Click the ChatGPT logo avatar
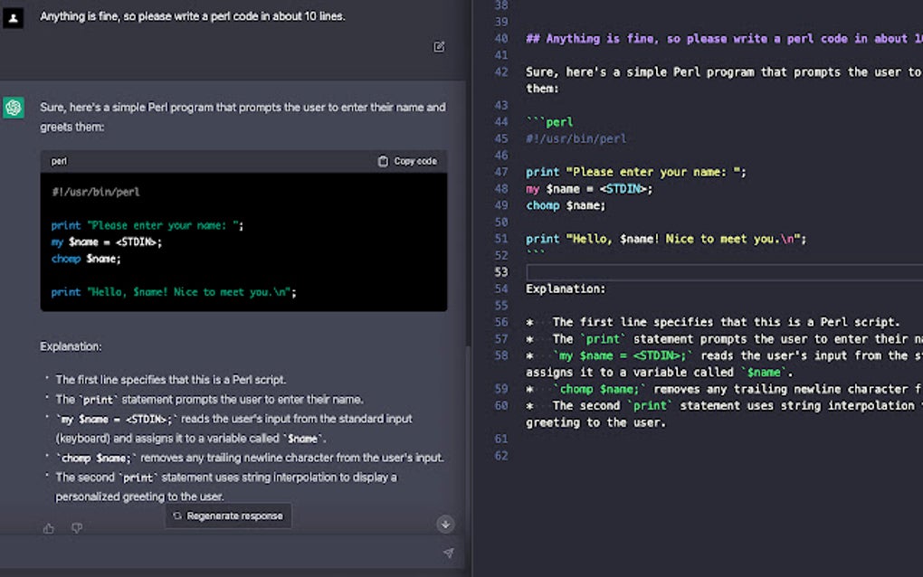Viewport: 923px width, 577px height. point(14,108)
